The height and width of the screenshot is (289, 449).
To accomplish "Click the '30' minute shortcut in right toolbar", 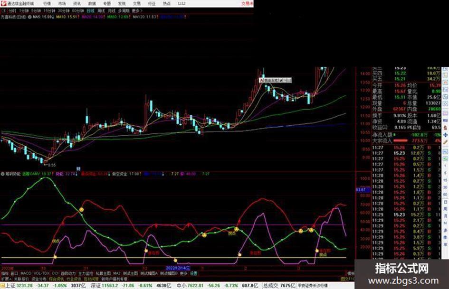I will (445, 187).
